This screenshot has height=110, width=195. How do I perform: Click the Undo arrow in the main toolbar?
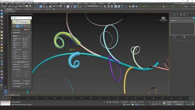(x=2, y=6)
